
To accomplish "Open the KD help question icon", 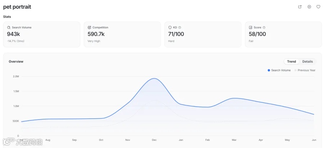I will click(180, 27).
